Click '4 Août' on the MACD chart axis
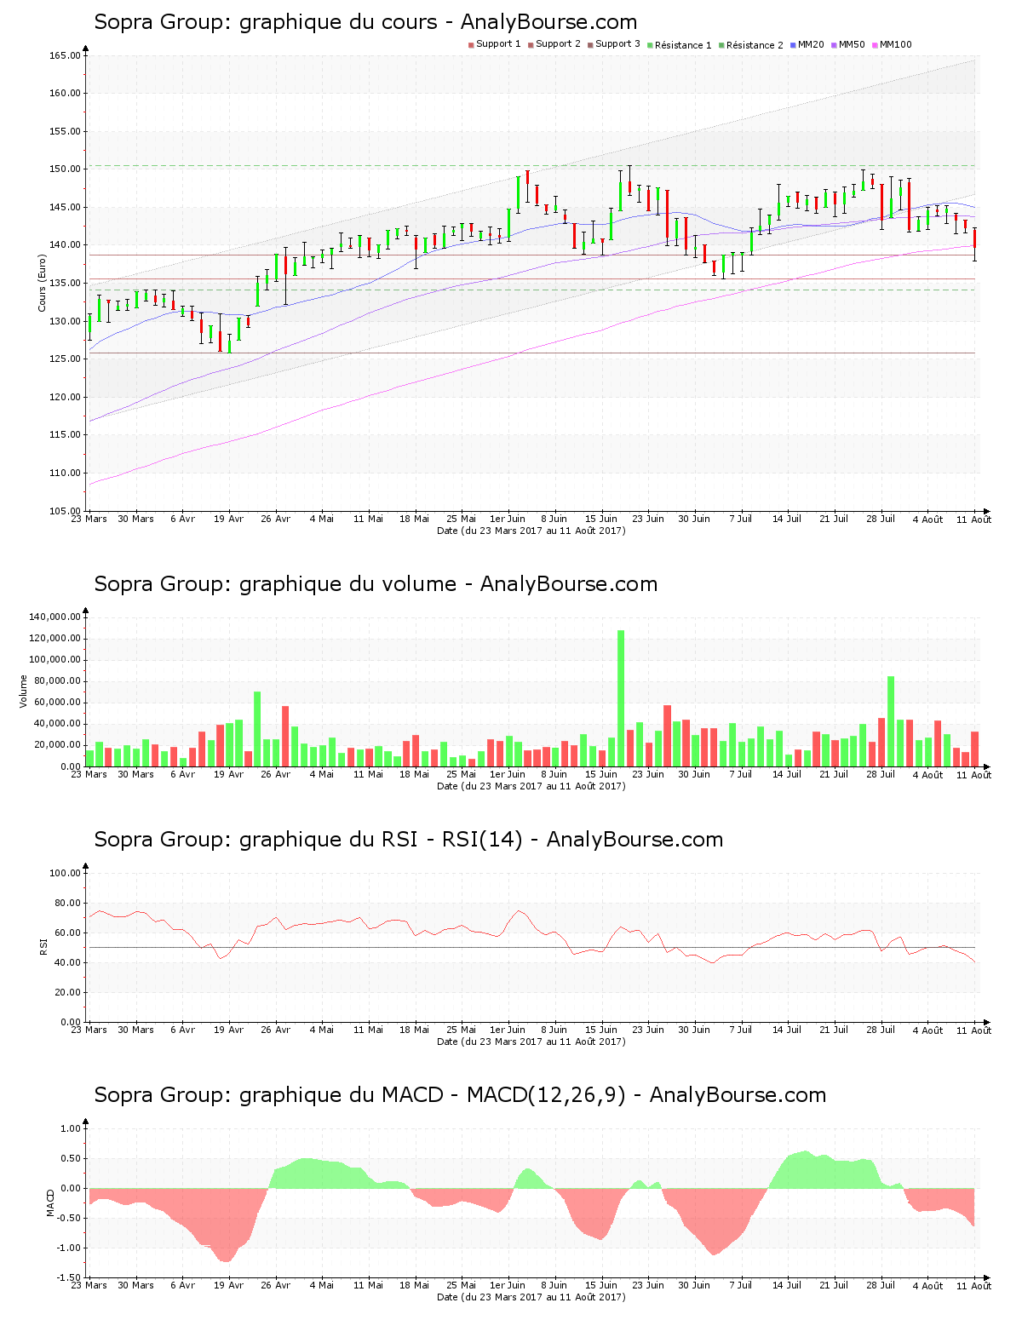 (x=927, y=1286)
